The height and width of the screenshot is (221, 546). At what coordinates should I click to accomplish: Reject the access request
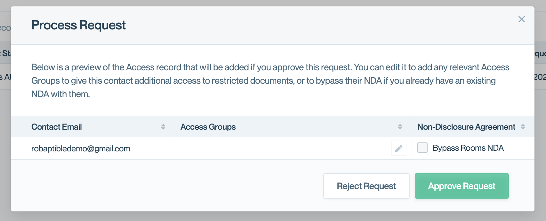(x=366, y=186)
